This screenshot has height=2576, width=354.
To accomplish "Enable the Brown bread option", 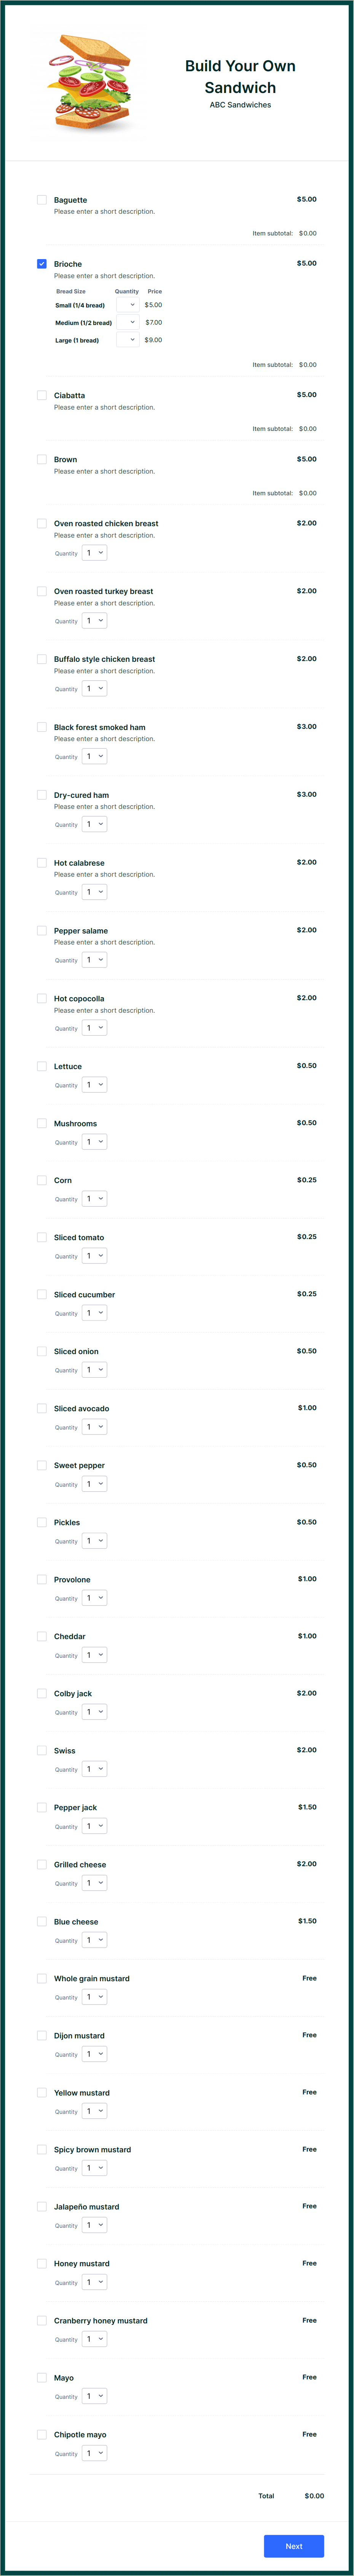I will tap(41, 459).
